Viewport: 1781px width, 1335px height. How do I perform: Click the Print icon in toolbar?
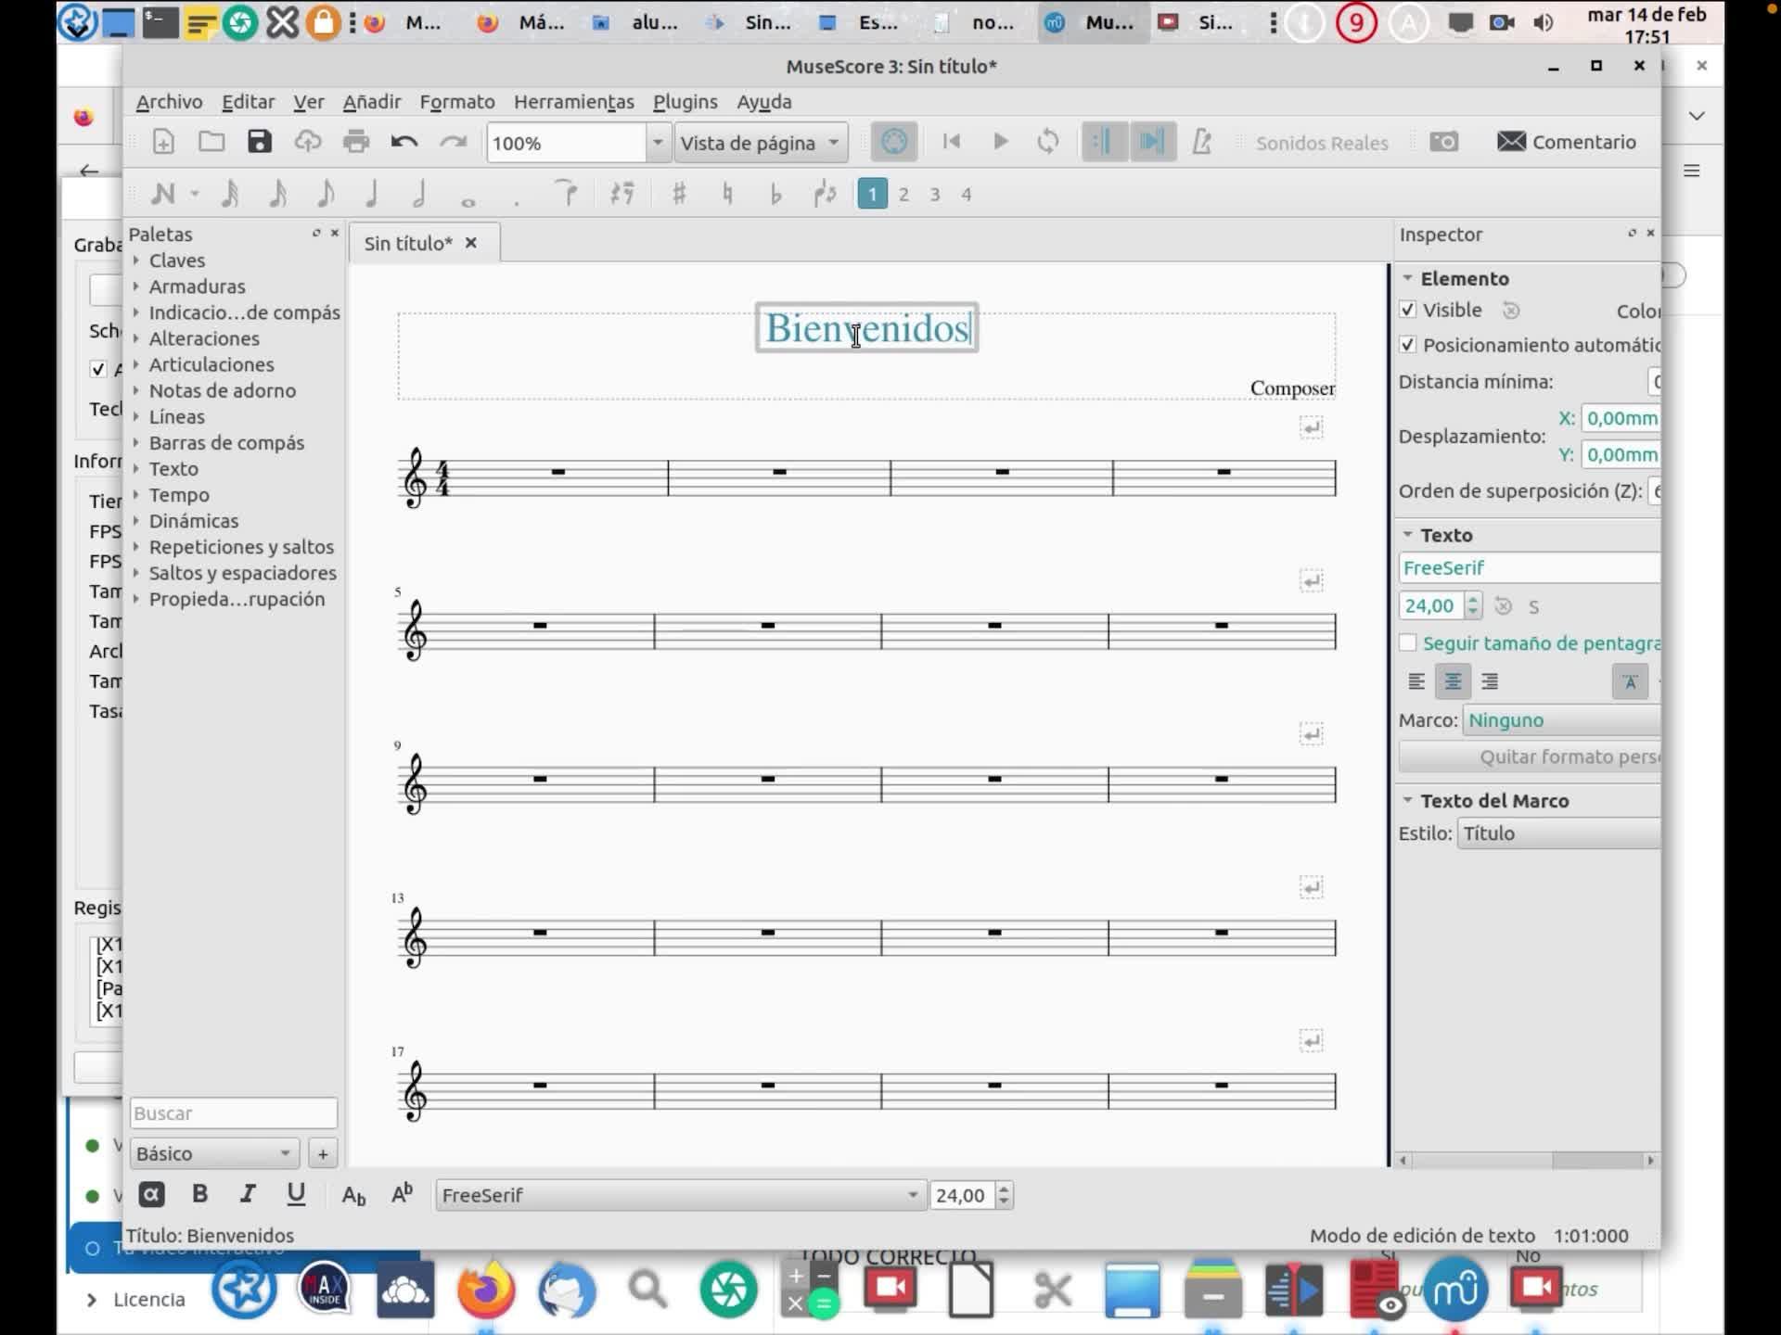[355, 142]
